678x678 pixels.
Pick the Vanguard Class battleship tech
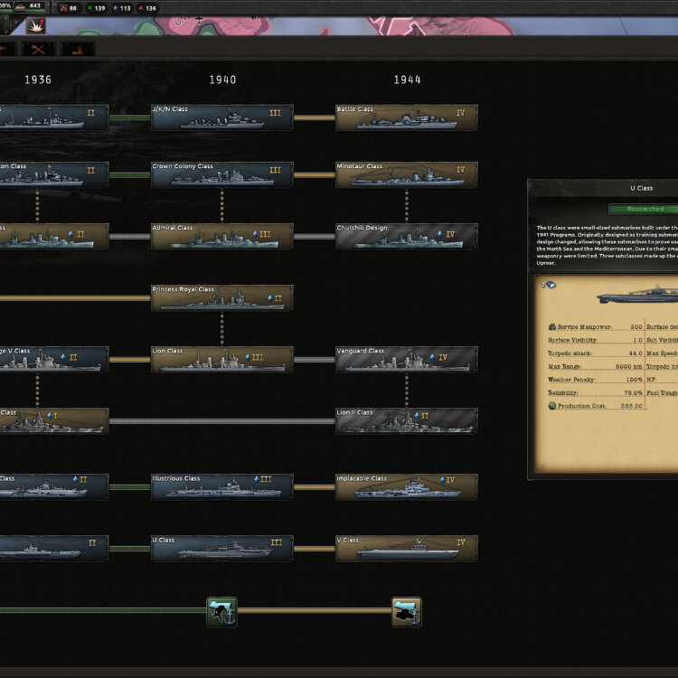point(406,360)
